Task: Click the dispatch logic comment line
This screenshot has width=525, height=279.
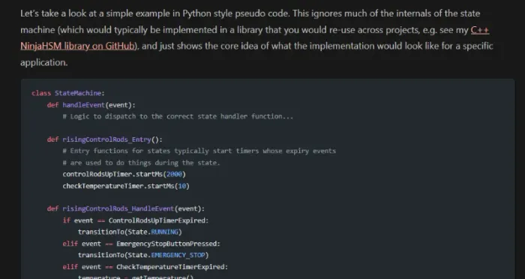Action: pyautogui.click(x=178, y=116)
